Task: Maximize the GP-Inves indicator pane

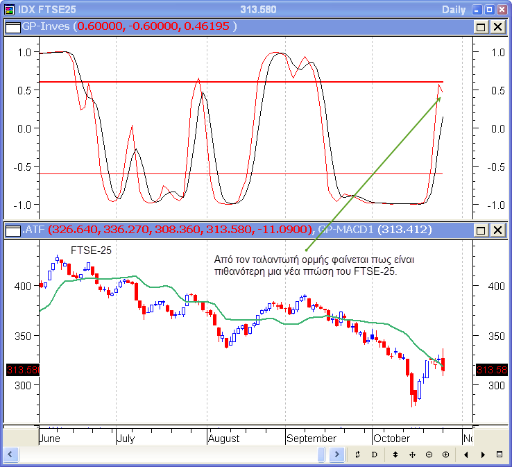Action: 481,26
